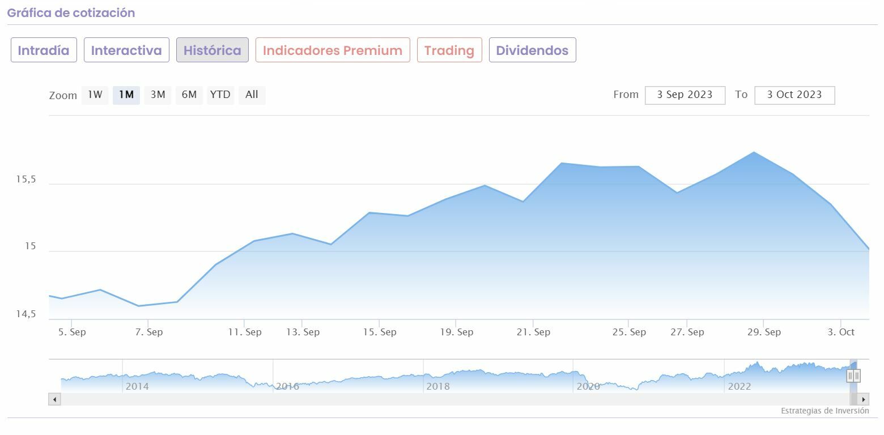Viewport: 884px width, 435px height.
Task: Open the Indicadores Premium tab
Action: point(333,50)
